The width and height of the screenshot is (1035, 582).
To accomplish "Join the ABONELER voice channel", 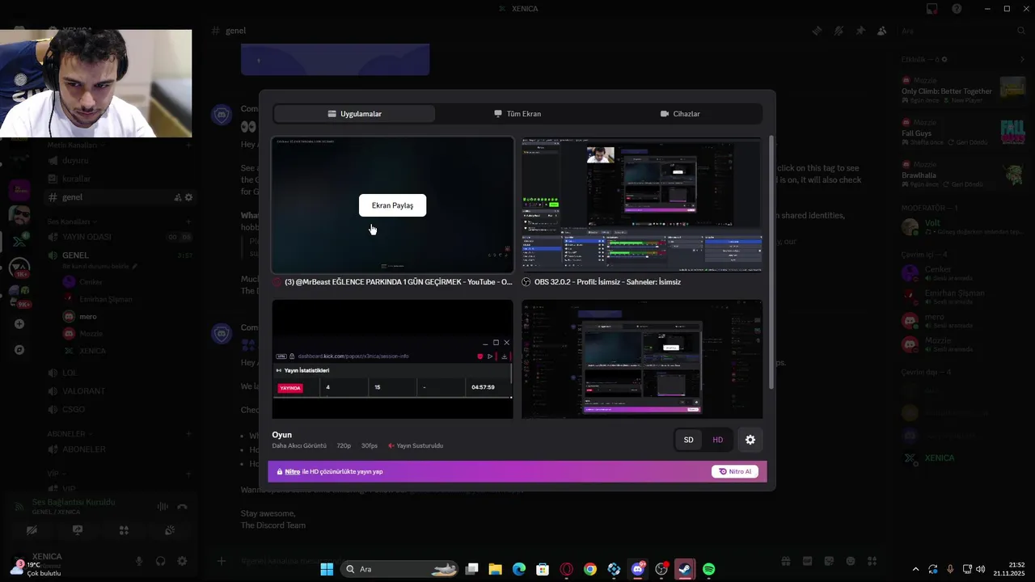I will 120,449.
